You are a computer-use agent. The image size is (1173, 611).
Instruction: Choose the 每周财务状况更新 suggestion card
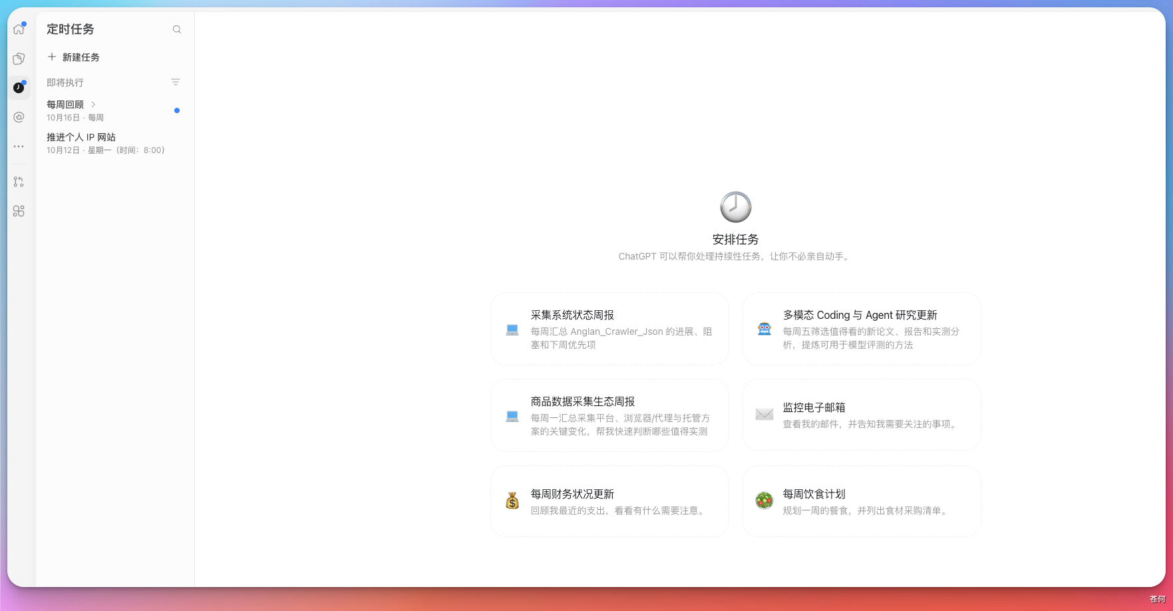[x=609, y=501]
